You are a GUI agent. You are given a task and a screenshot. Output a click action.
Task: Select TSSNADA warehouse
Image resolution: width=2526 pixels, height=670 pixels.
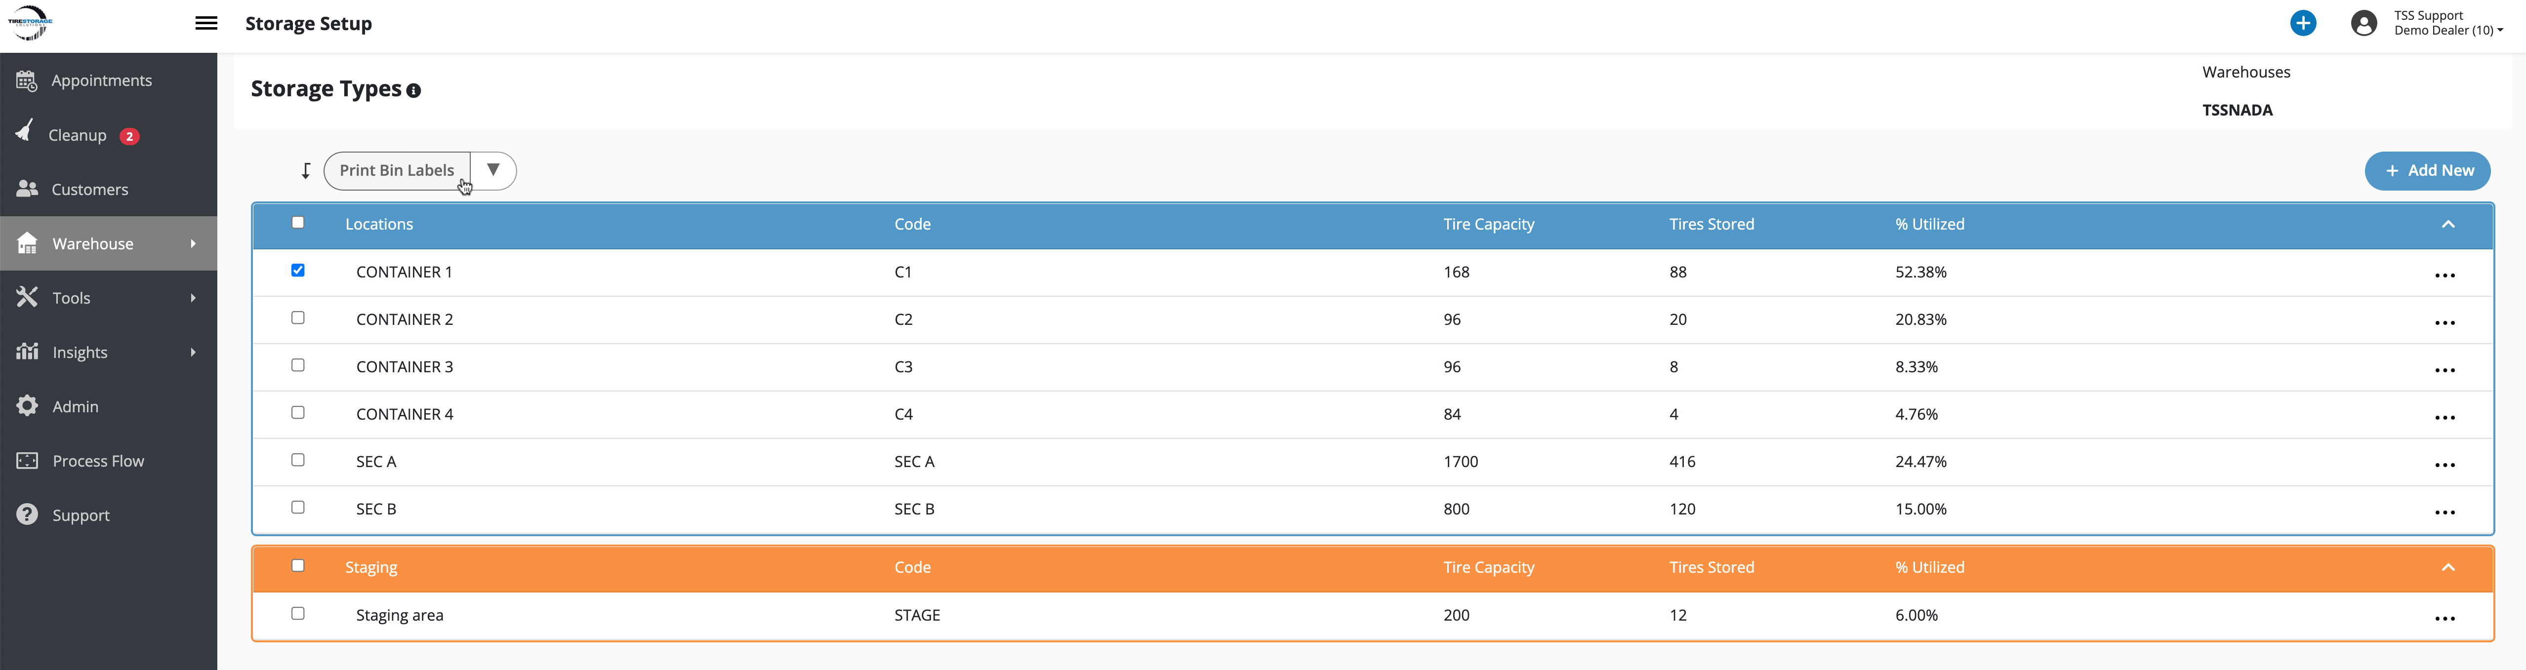(x=2237, y=110)
